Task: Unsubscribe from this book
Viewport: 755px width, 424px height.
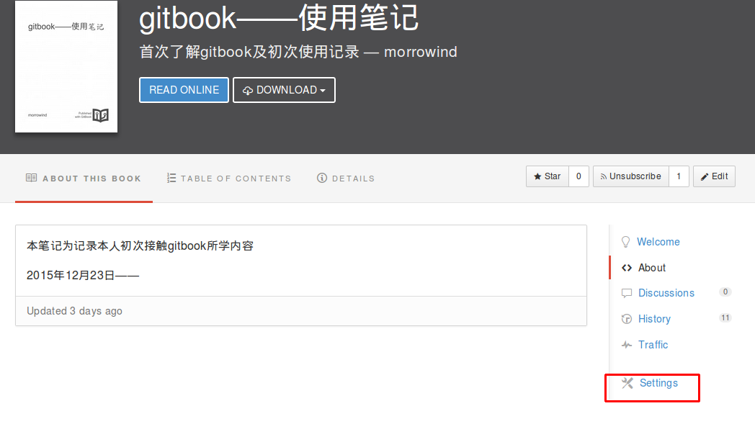Action: [x=630, y=176]
